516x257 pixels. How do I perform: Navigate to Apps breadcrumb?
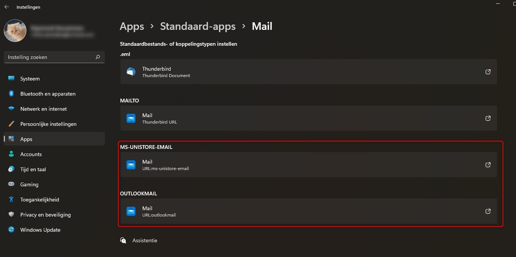coord(132,26)
